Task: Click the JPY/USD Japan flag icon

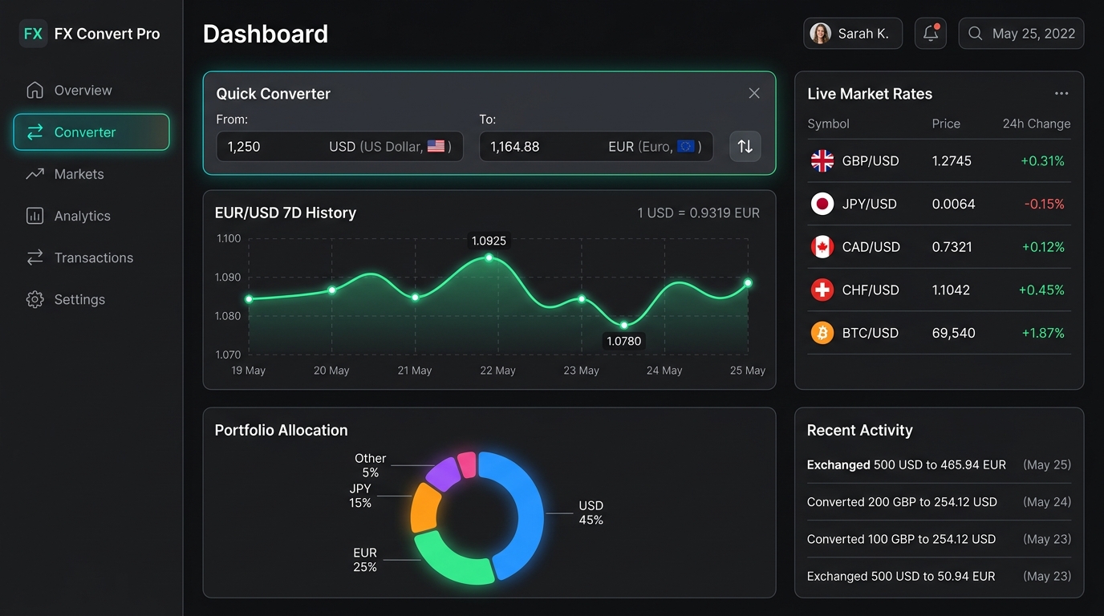Action: click(x=822, y=205)
